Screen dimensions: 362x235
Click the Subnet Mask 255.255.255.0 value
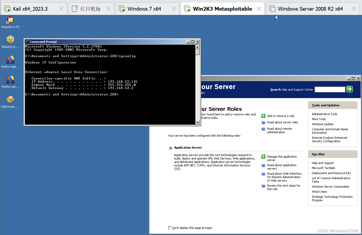coord(121,85)
